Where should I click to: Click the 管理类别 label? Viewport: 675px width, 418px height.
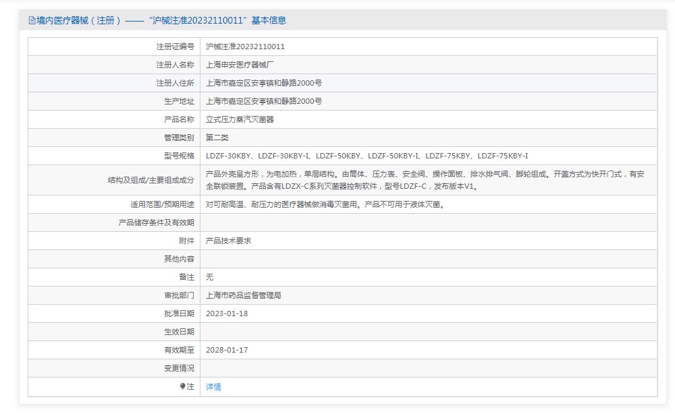(x=179, y=138)
